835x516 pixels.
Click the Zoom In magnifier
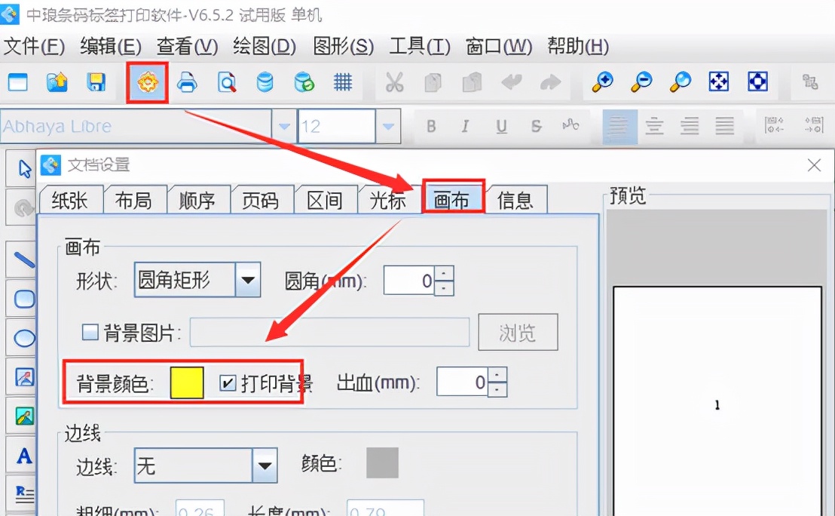[x=602, y=82]
